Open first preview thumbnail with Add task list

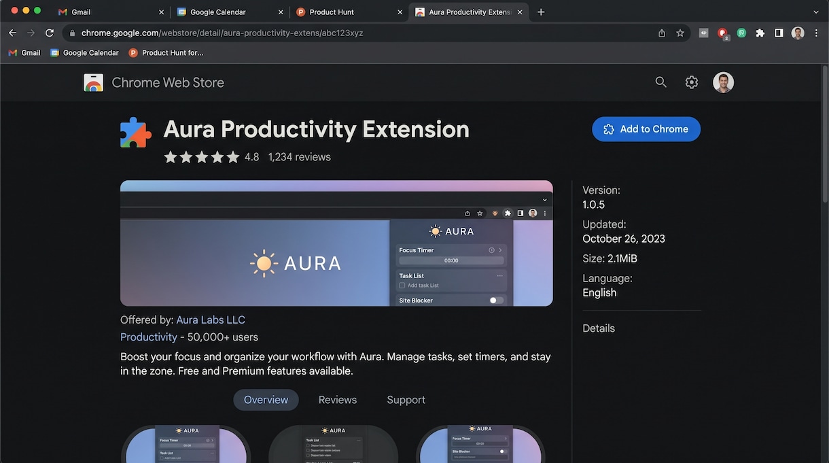point(186,444)
